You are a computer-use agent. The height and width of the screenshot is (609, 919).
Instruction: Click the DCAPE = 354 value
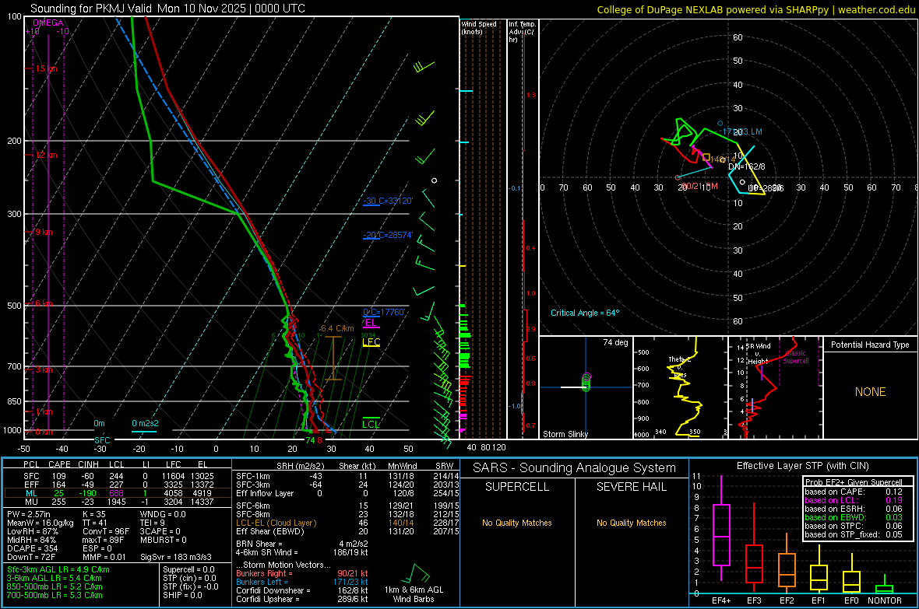pos(32,548)
